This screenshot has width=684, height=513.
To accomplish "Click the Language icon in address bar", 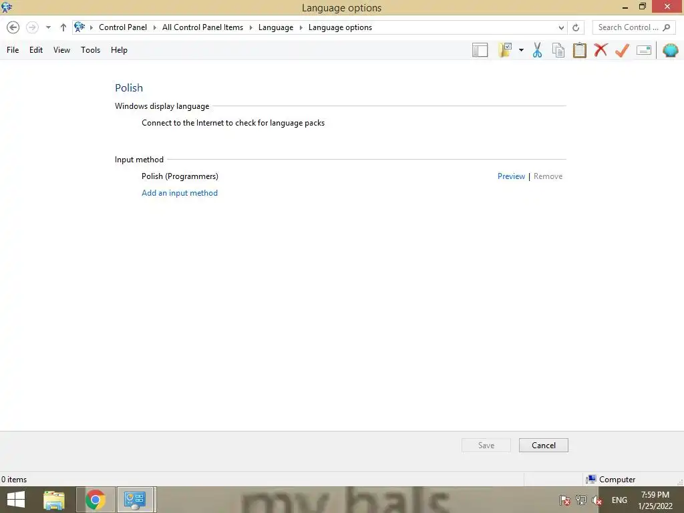I will coord(79,27).
